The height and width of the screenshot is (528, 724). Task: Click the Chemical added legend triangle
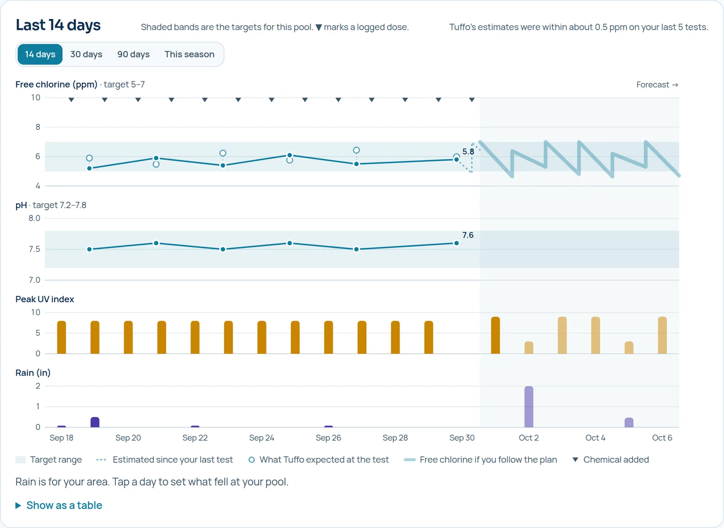(575, 460)
